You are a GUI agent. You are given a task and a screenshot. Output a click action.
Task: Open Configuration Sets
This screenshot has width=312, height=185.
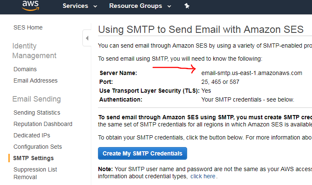pyautogui.click(x=38, y=147)
